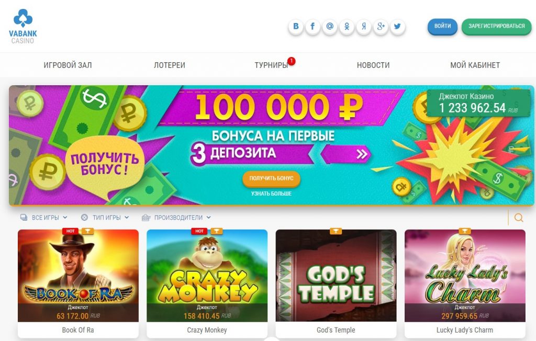Click the Odnoklassniki social login icon

[347, 26]
